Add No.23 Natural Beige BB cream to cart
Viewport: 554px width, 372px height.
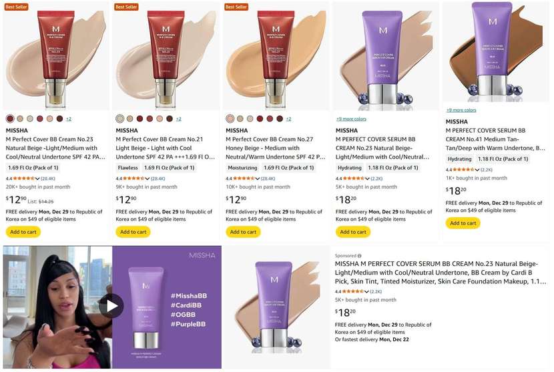point(23,232)
